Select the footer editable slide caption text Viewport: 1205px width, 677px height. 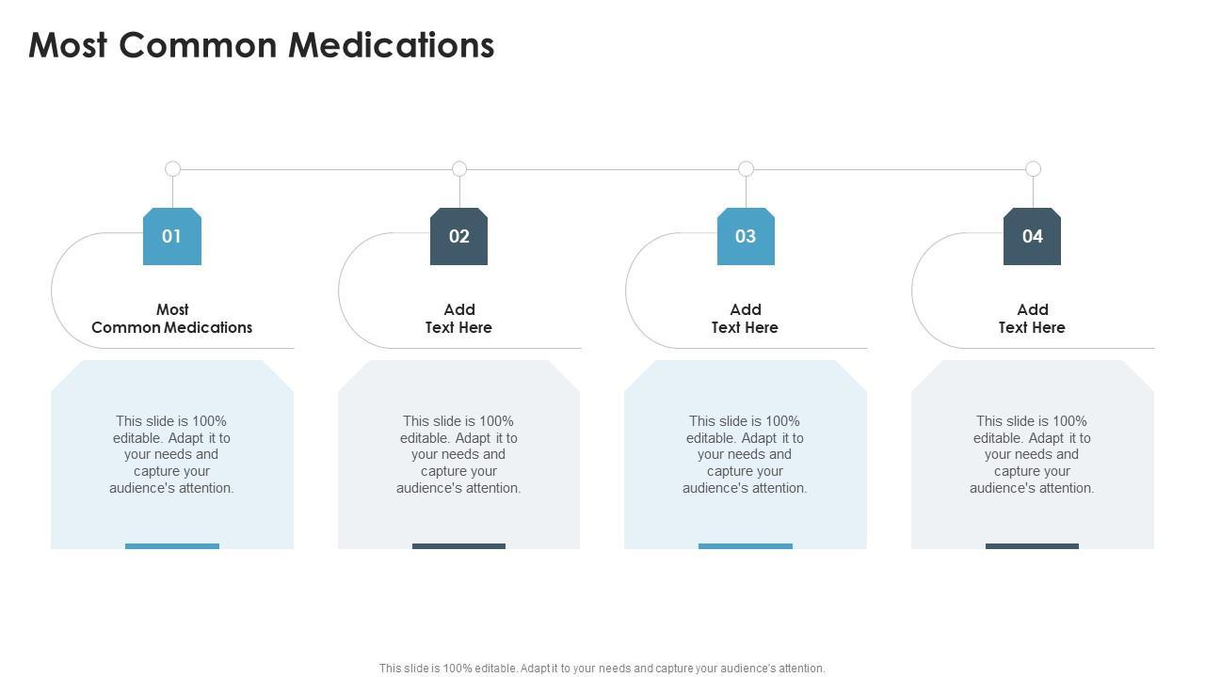point(602,669)
